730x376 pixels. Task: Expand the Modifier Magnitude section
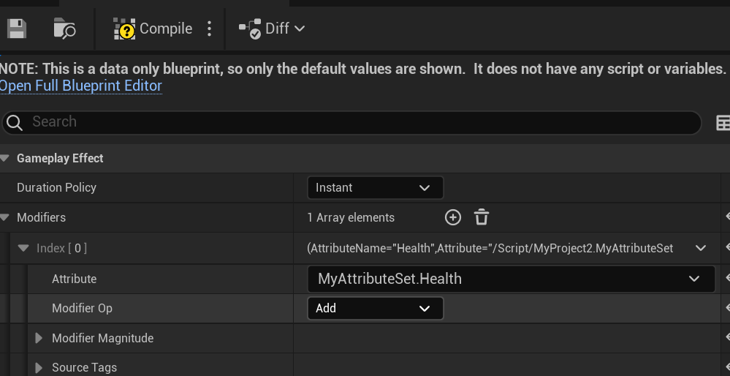(39, 338)
